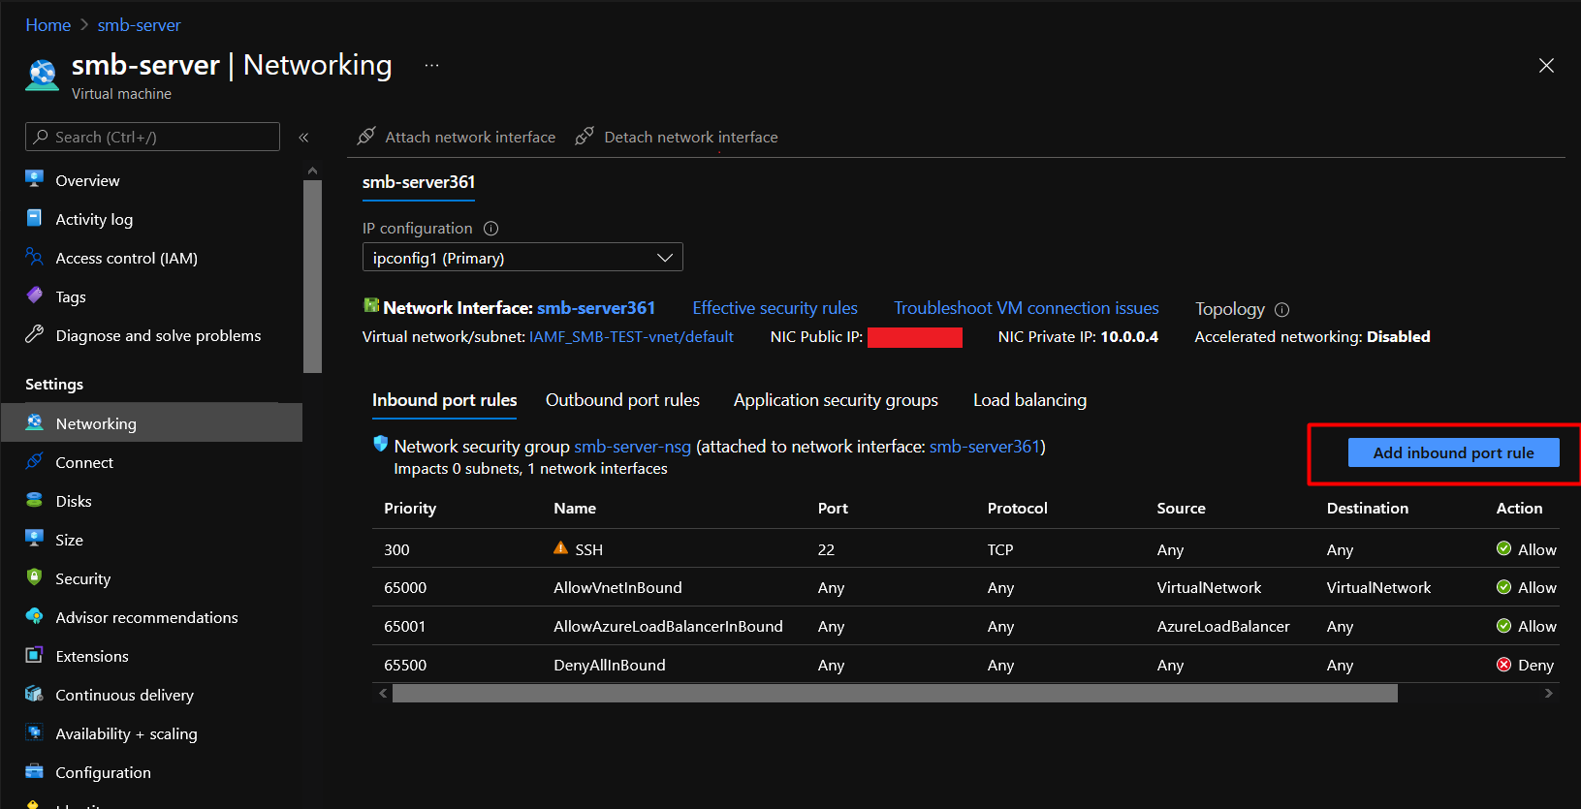Click the Security shield icon
The width and height of the screenshot is (1581, 809).
tap(35, 577)
